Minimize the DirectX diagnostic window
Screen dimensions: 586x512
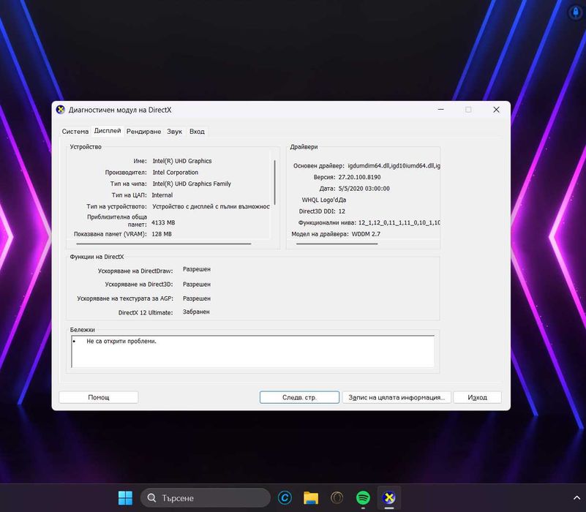pyautogui.click(x=441, y=110)
